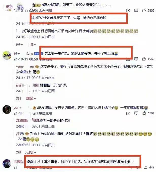Select the comment 我估计她就是录不了了

point(72,18)
